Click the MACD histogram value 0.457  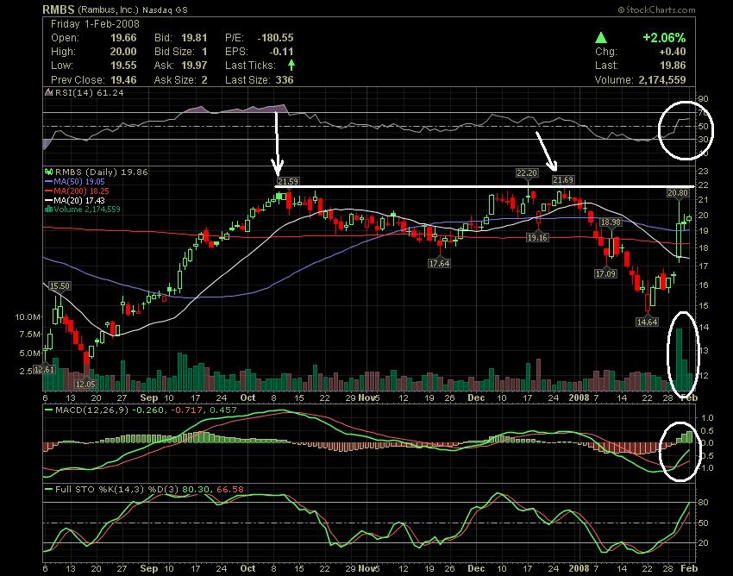coord(223,410)
